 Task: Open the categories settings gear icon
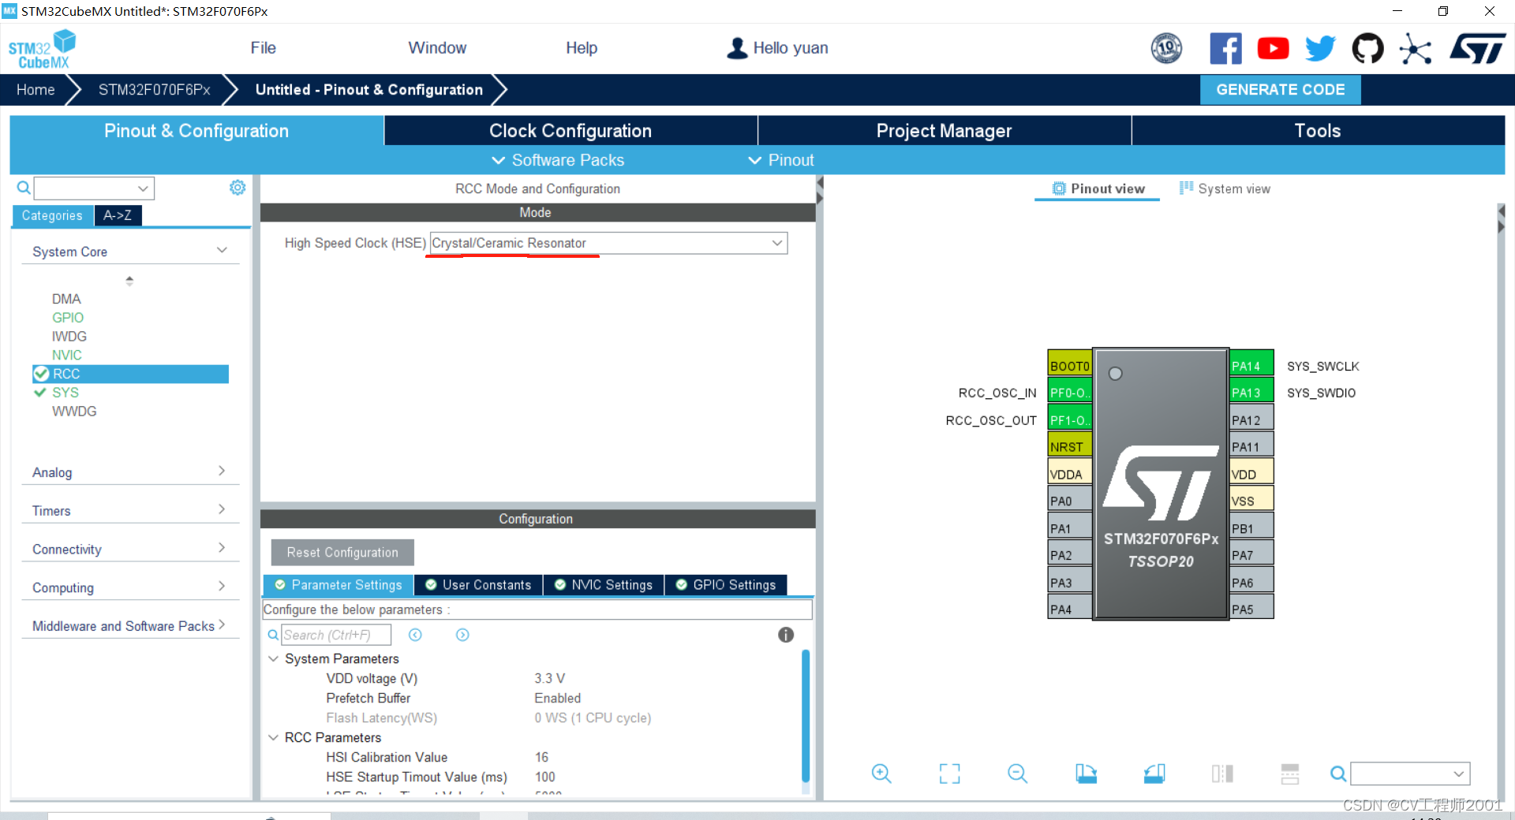238,188
